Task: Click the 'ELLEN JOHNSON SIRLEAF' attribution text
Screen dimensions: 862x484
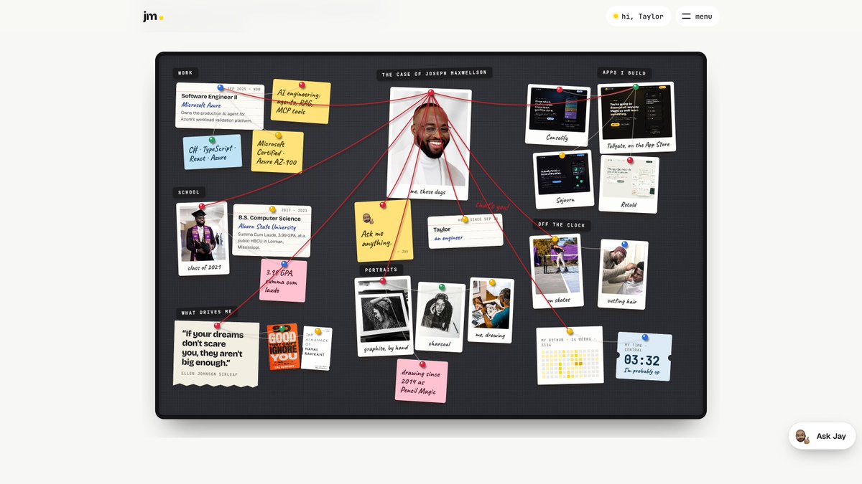Action: tap(209, 374)
